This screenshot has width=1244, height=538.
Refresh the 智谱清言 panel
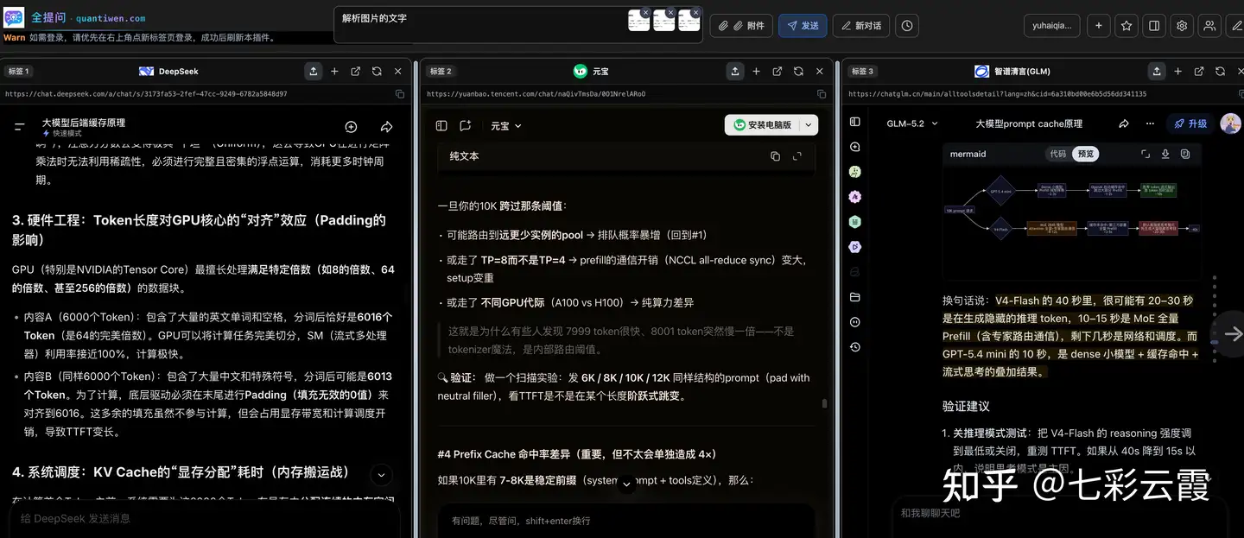[1220, 72]
